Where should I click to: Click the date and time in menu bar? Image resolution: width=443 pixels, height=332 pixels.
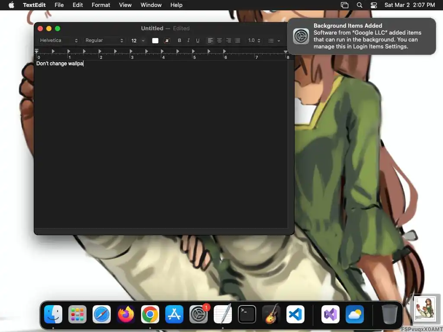[410, 5]
